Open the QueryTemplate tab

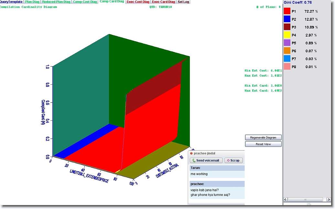tap(11, 2)
